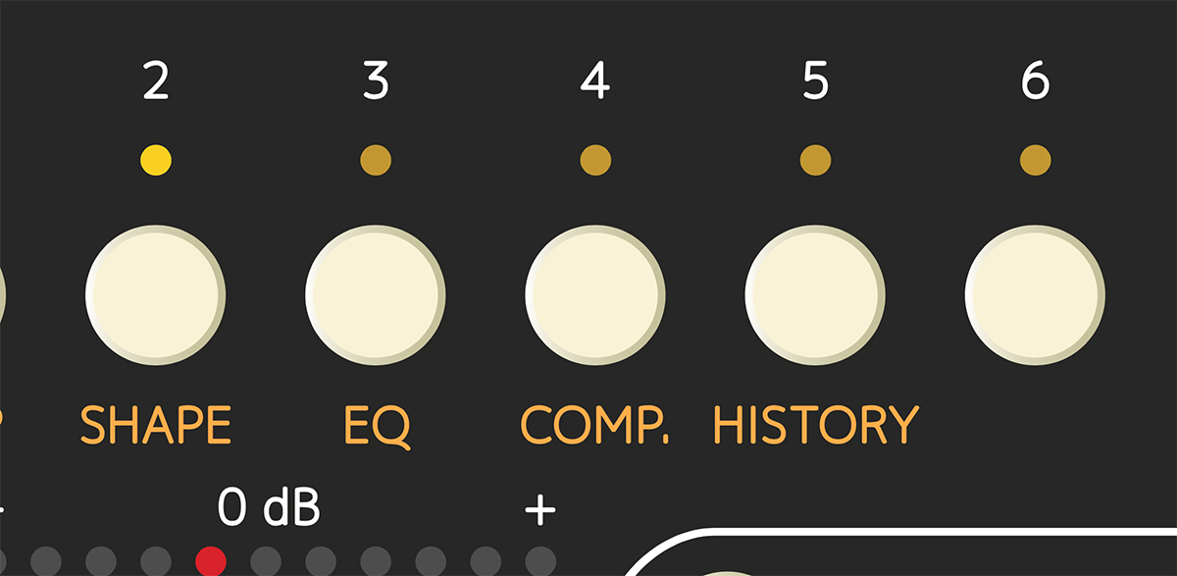Push the HISTORY button under channel 5
This screenshot has height=576, width=1177.
[815, 294]
